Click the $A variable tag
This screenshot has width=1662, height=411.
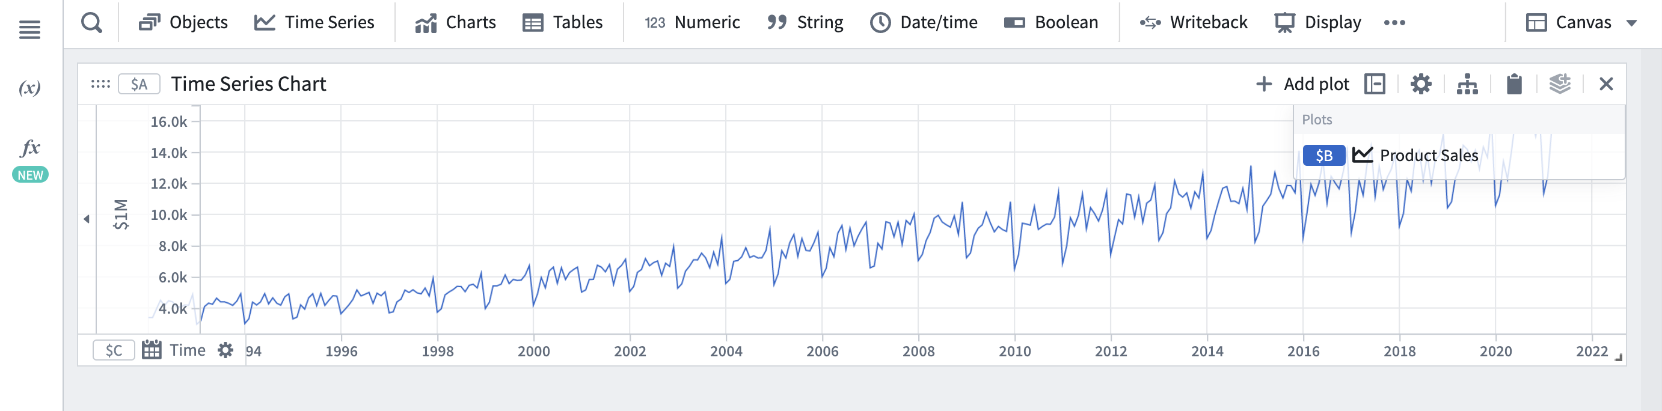[140, 84]
